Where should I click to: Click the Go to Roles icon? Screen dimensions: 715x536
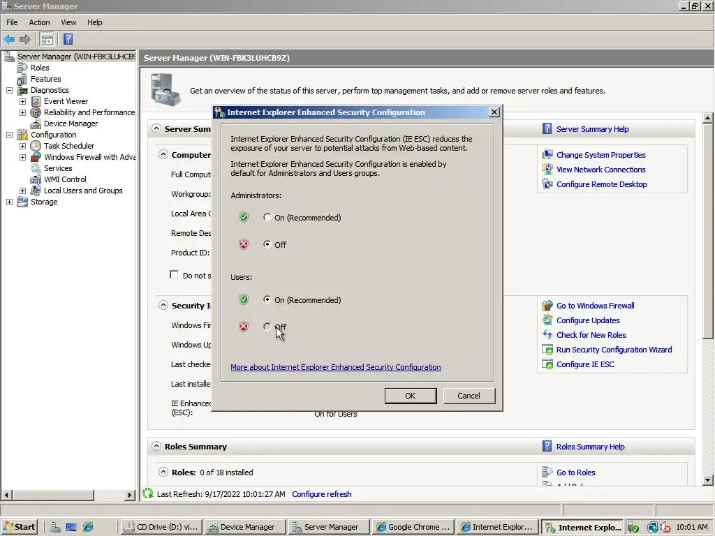coord(547,472)
